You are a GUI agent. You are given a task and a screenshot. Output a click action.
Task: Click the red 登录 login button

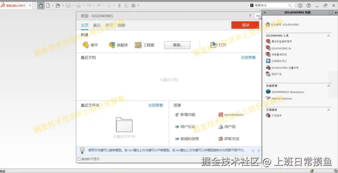tap(245, 25)
